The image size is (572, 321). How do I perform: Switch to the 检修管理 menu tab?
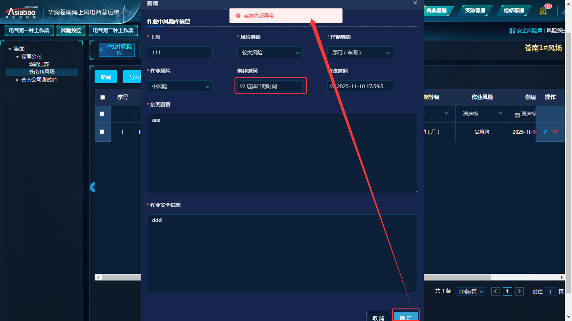point(513,10)
